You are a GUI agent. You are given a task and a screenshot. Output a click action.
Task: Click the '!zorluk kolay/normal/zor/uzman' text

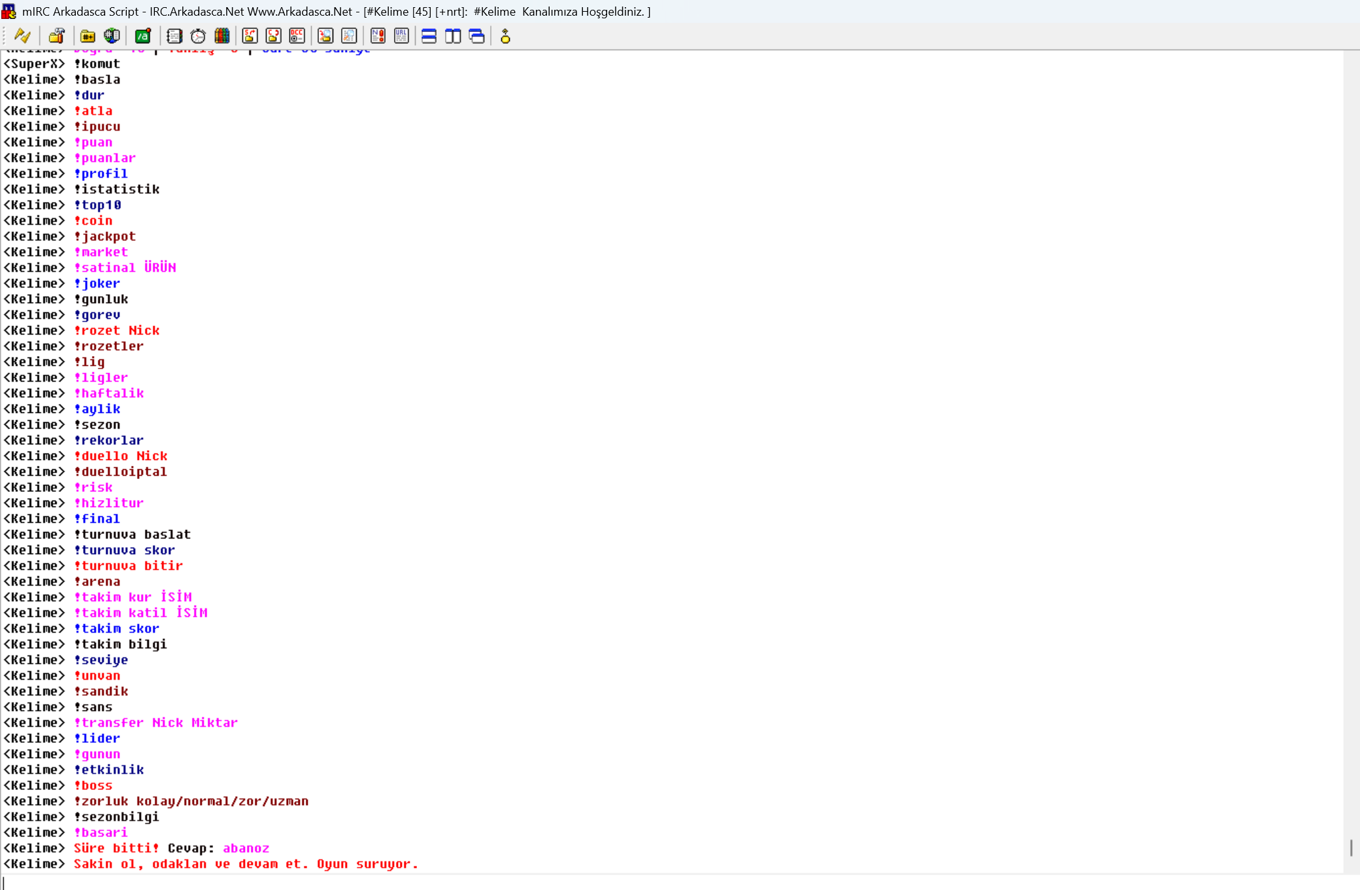(x=191, y=801)
